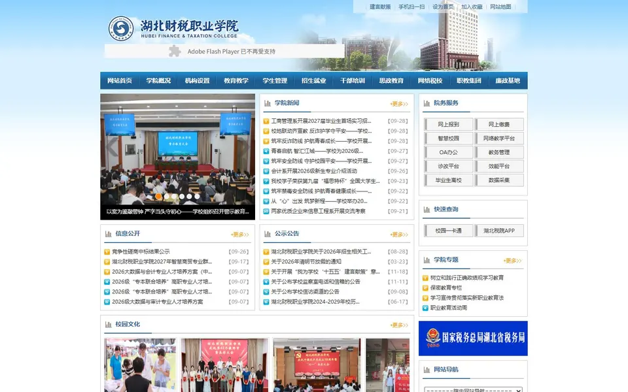Open 关于公布学校监察室电话和信箱的公告
This screenshot has width=628, height=392.
coord(315,282)
